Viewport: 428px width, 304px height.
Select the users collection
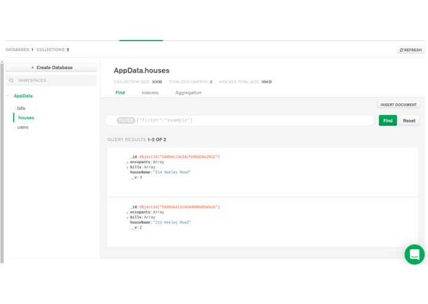coord(23,127)
